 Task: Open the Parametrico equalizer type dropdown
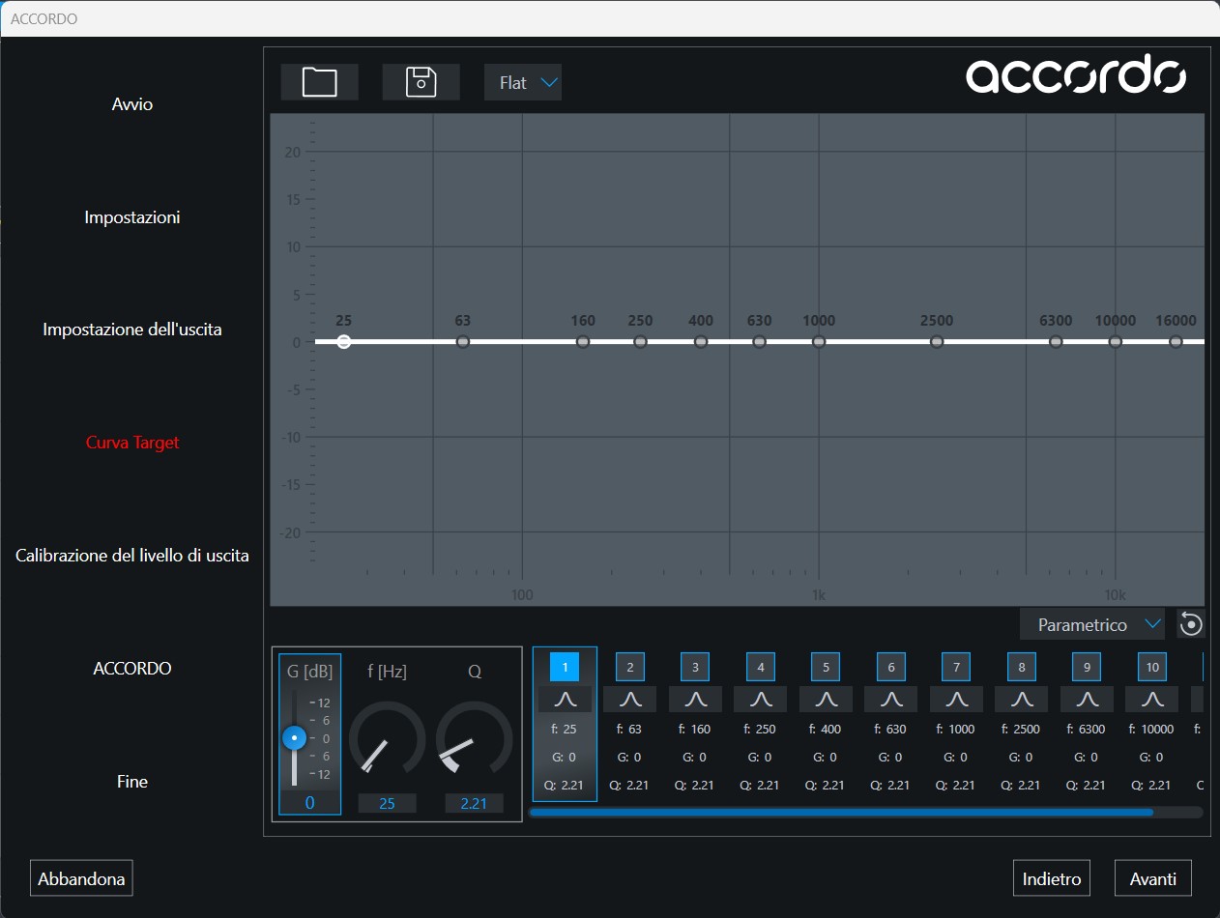pos(1092,624)
